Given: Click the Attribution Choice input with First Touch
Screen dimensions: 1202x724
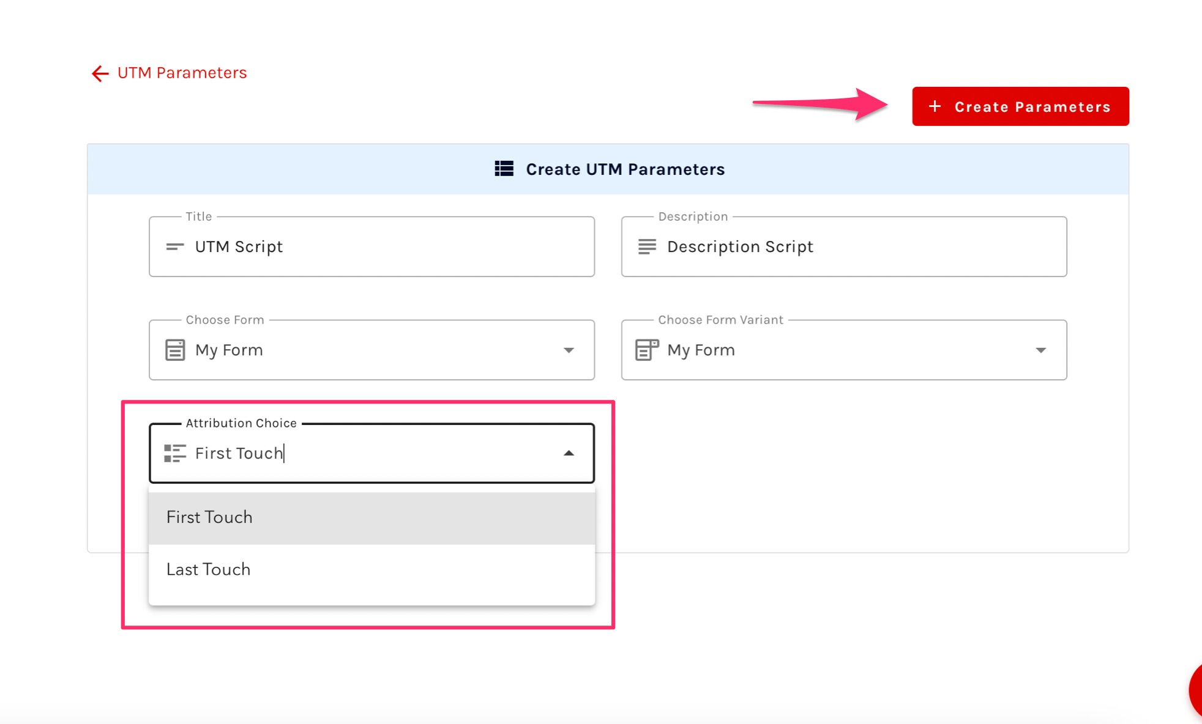Looking at the screenshot, I should tap(371, 453).
